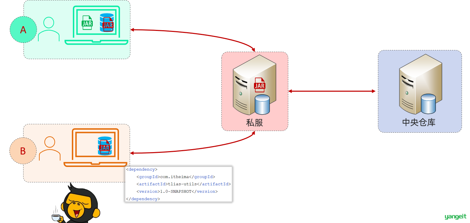
Task: Select the groupId com.itheima line
Action: pos(176,177)
